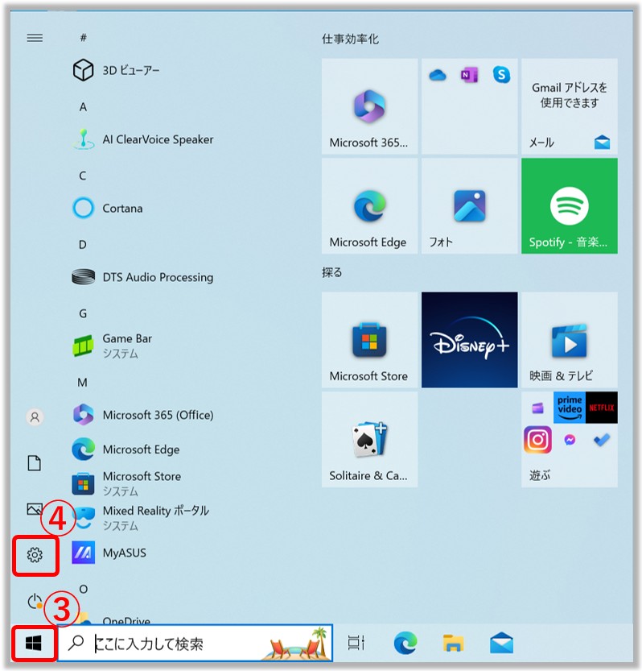Open the メール tile
Viewport: 642px width, 671px height.
570,106
